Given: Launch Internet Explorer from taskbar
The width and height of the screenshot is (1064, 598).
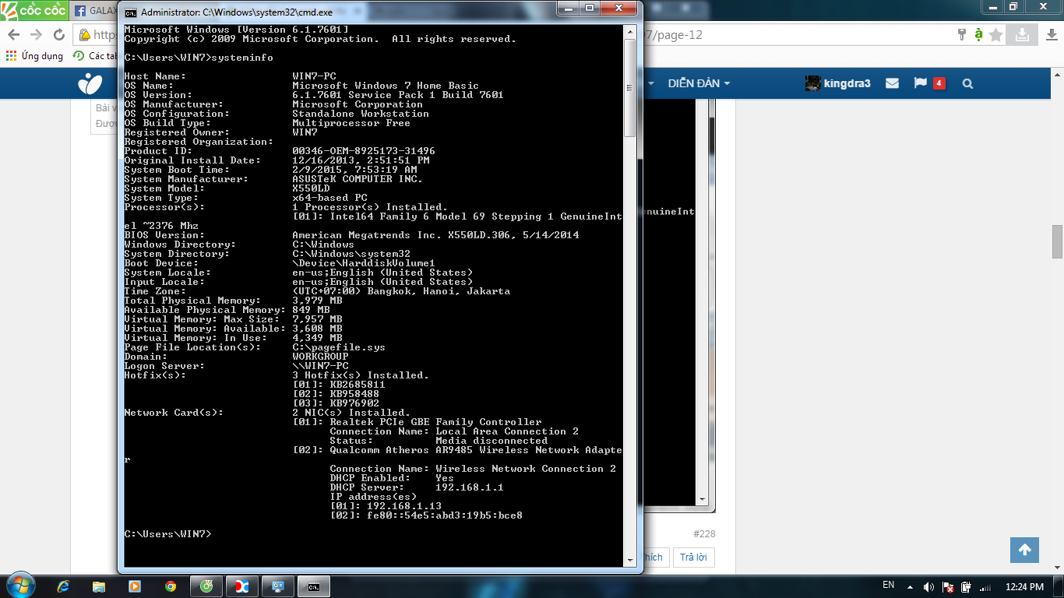Looking at the screenshot, I should [64, 586].
